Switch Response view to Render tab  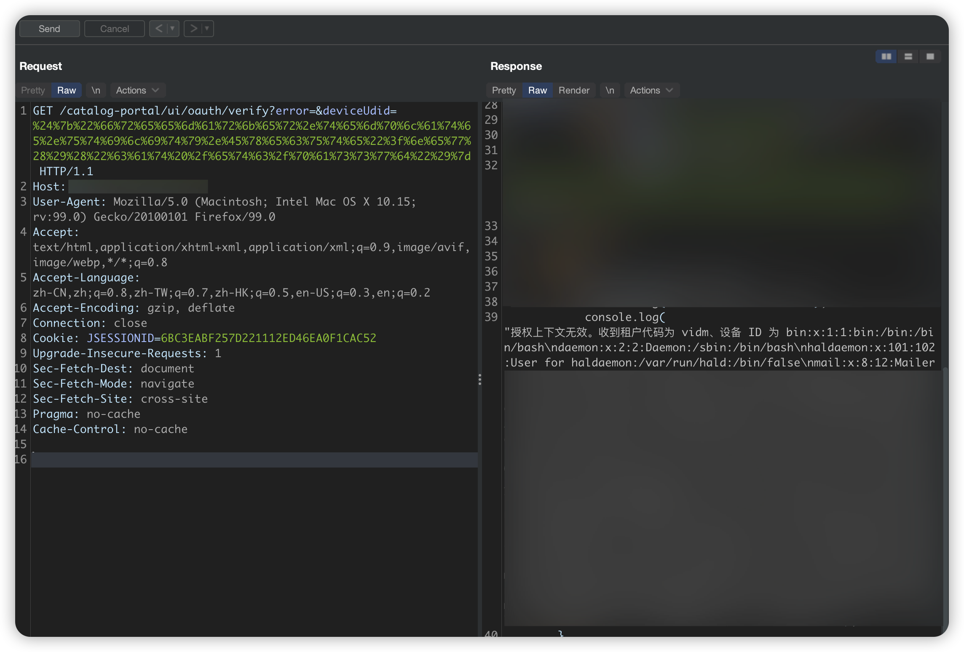pyautogui.click(x=574, y=90)
